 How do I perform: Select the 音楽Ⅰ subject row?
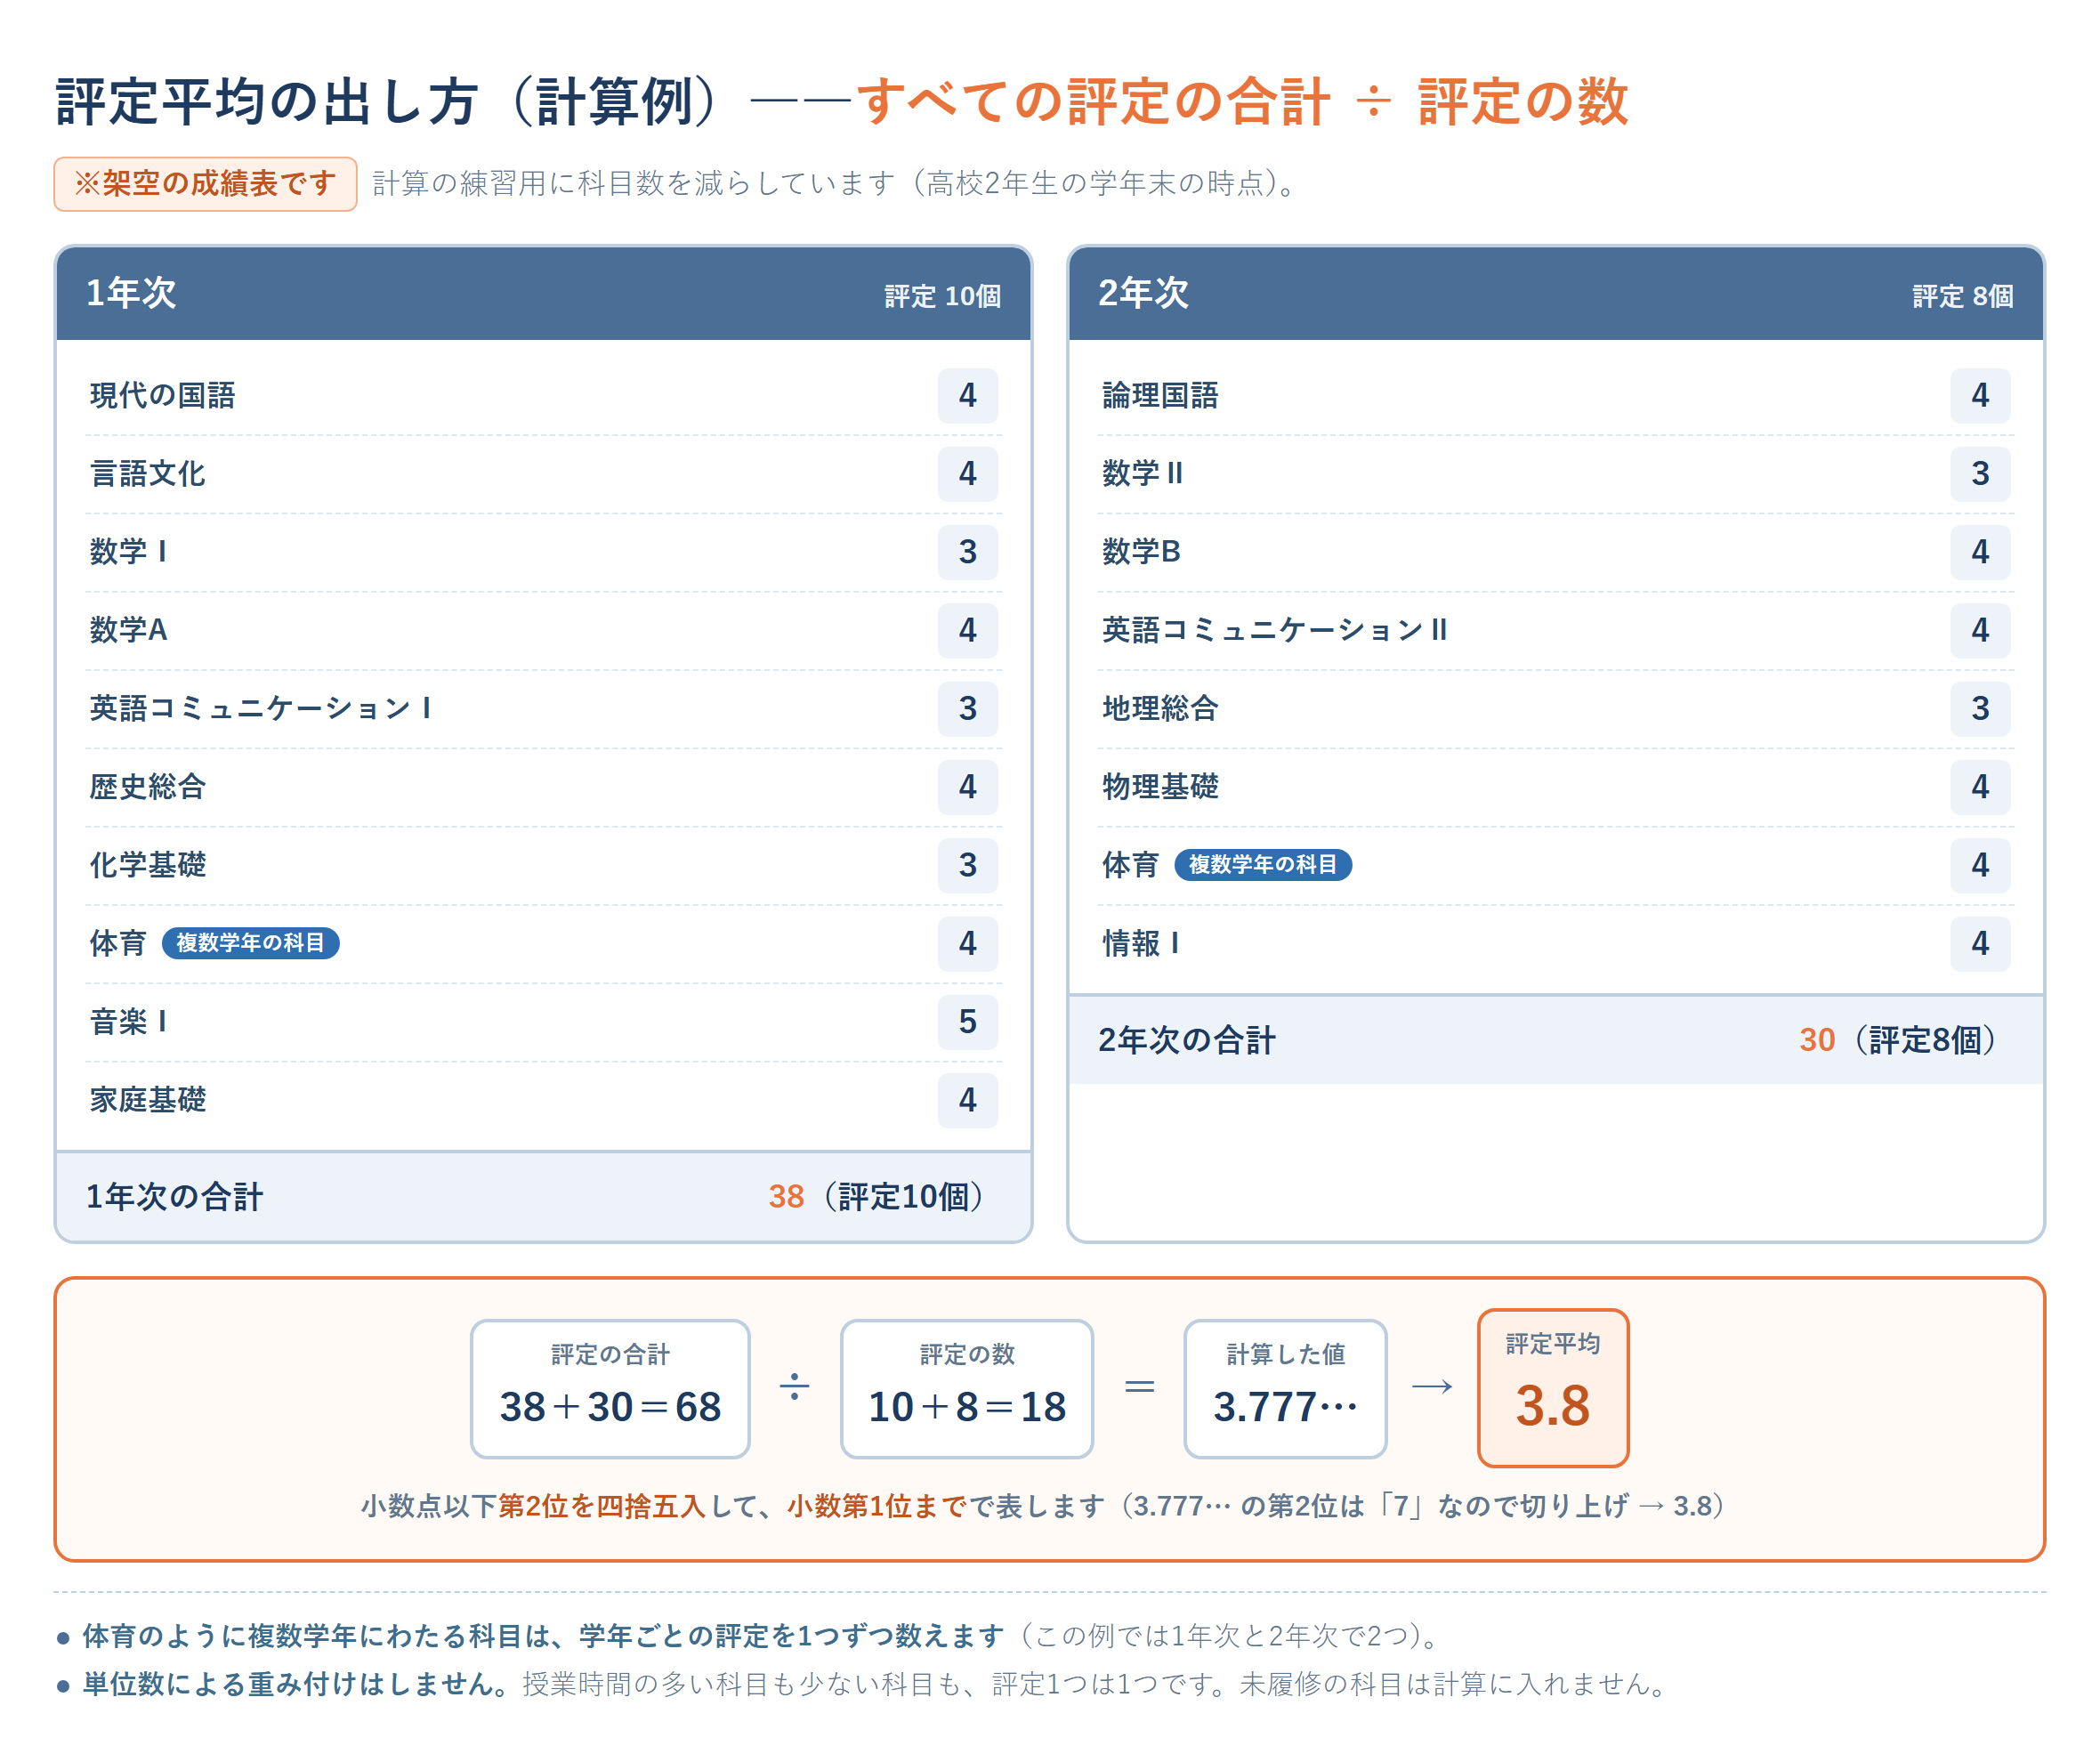543,1022
